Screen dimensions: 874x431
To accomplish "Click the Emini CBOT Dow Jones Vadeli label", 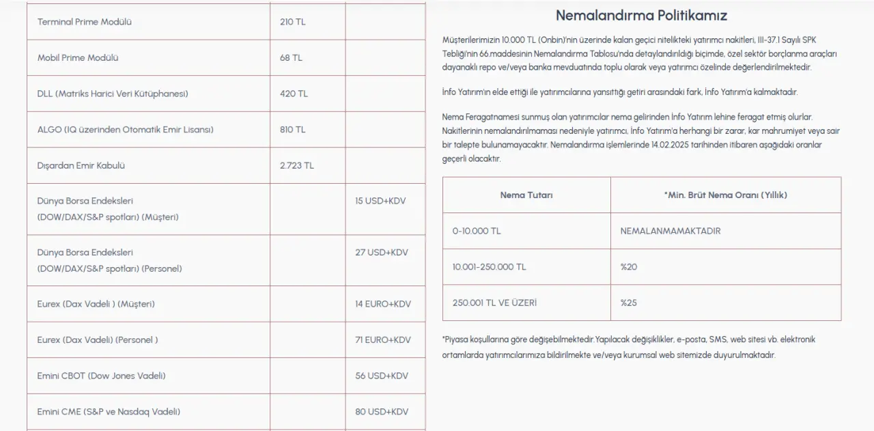I will [x=101, y=376].
